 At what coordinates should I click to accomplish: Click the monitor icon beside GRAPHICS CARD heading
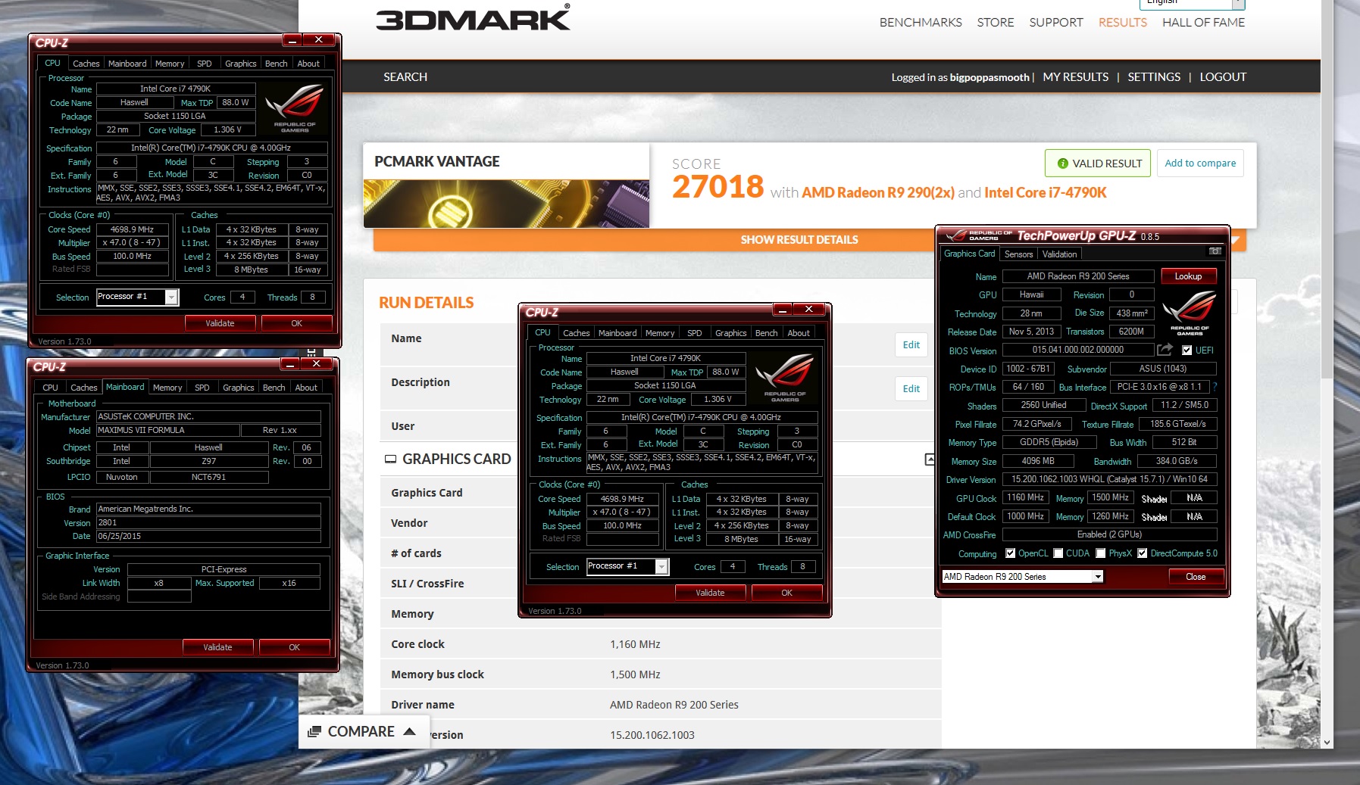(x=391, y=459)
